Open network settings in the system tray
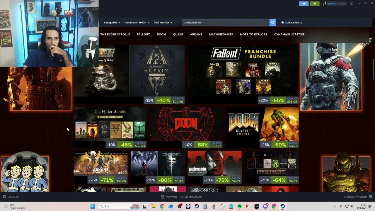The width and height of the screenshot is (375, 211). tap(347, 206)
